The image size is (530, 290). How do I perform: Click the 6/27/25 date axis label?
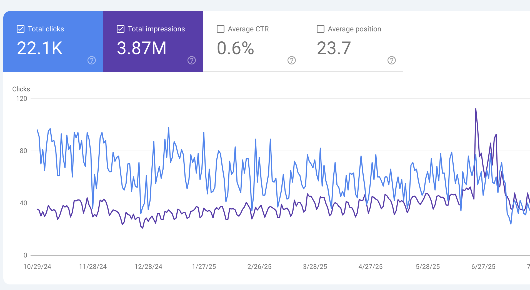tap(483, 267)
